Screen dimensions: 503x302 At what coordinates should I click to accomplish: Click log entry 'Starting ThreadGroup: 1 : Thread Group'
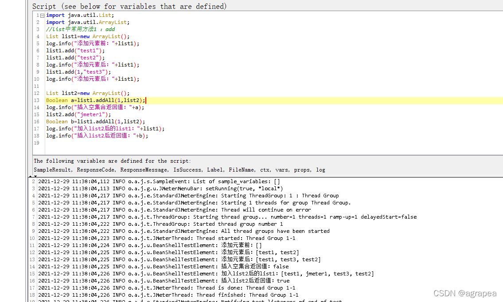tap(188, 196)
